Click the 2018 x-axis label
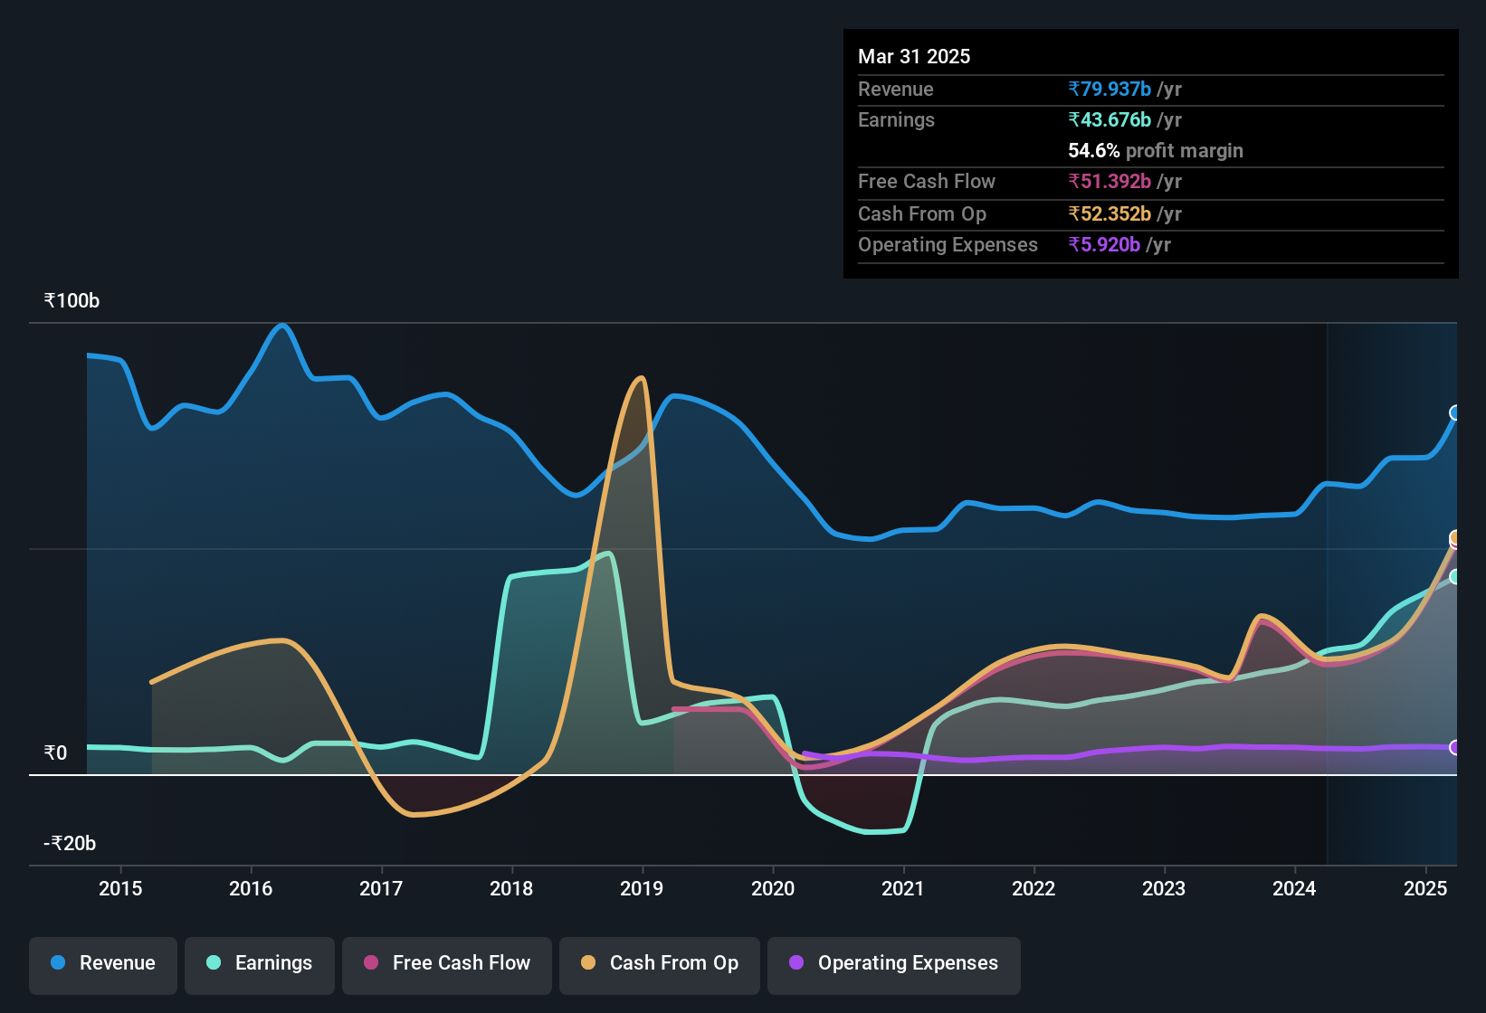 tap(511, 888)
